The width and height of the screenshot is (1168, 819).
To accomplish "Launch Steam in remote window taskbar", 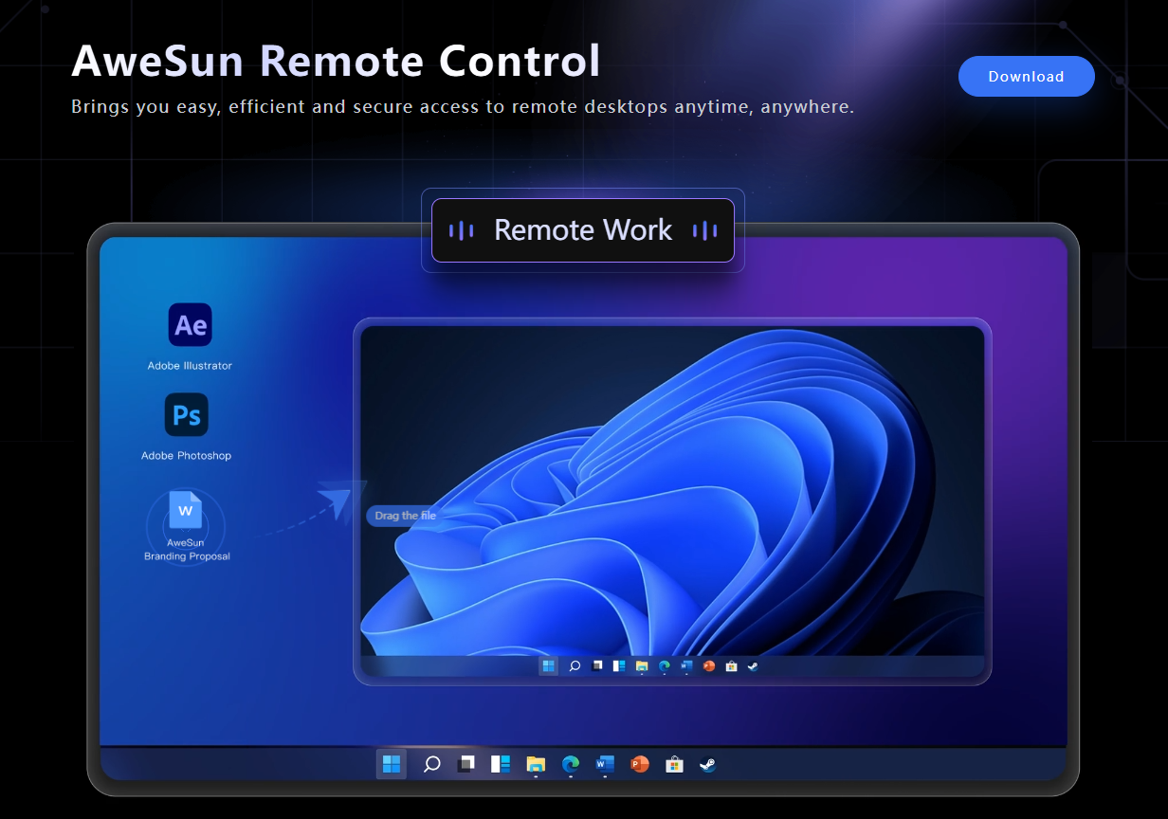I will (x=753, y=666).
